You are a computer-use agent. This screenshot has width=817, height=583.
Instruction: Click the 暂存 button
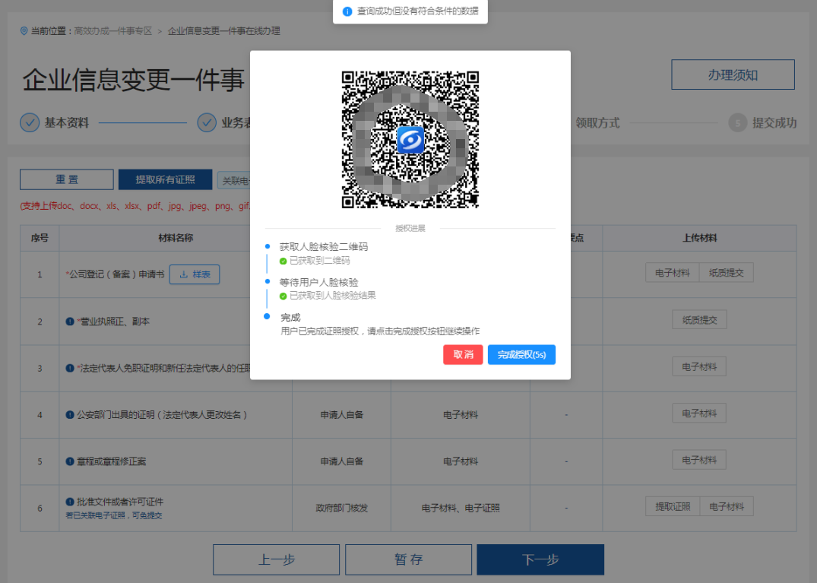tap(409, 559)
